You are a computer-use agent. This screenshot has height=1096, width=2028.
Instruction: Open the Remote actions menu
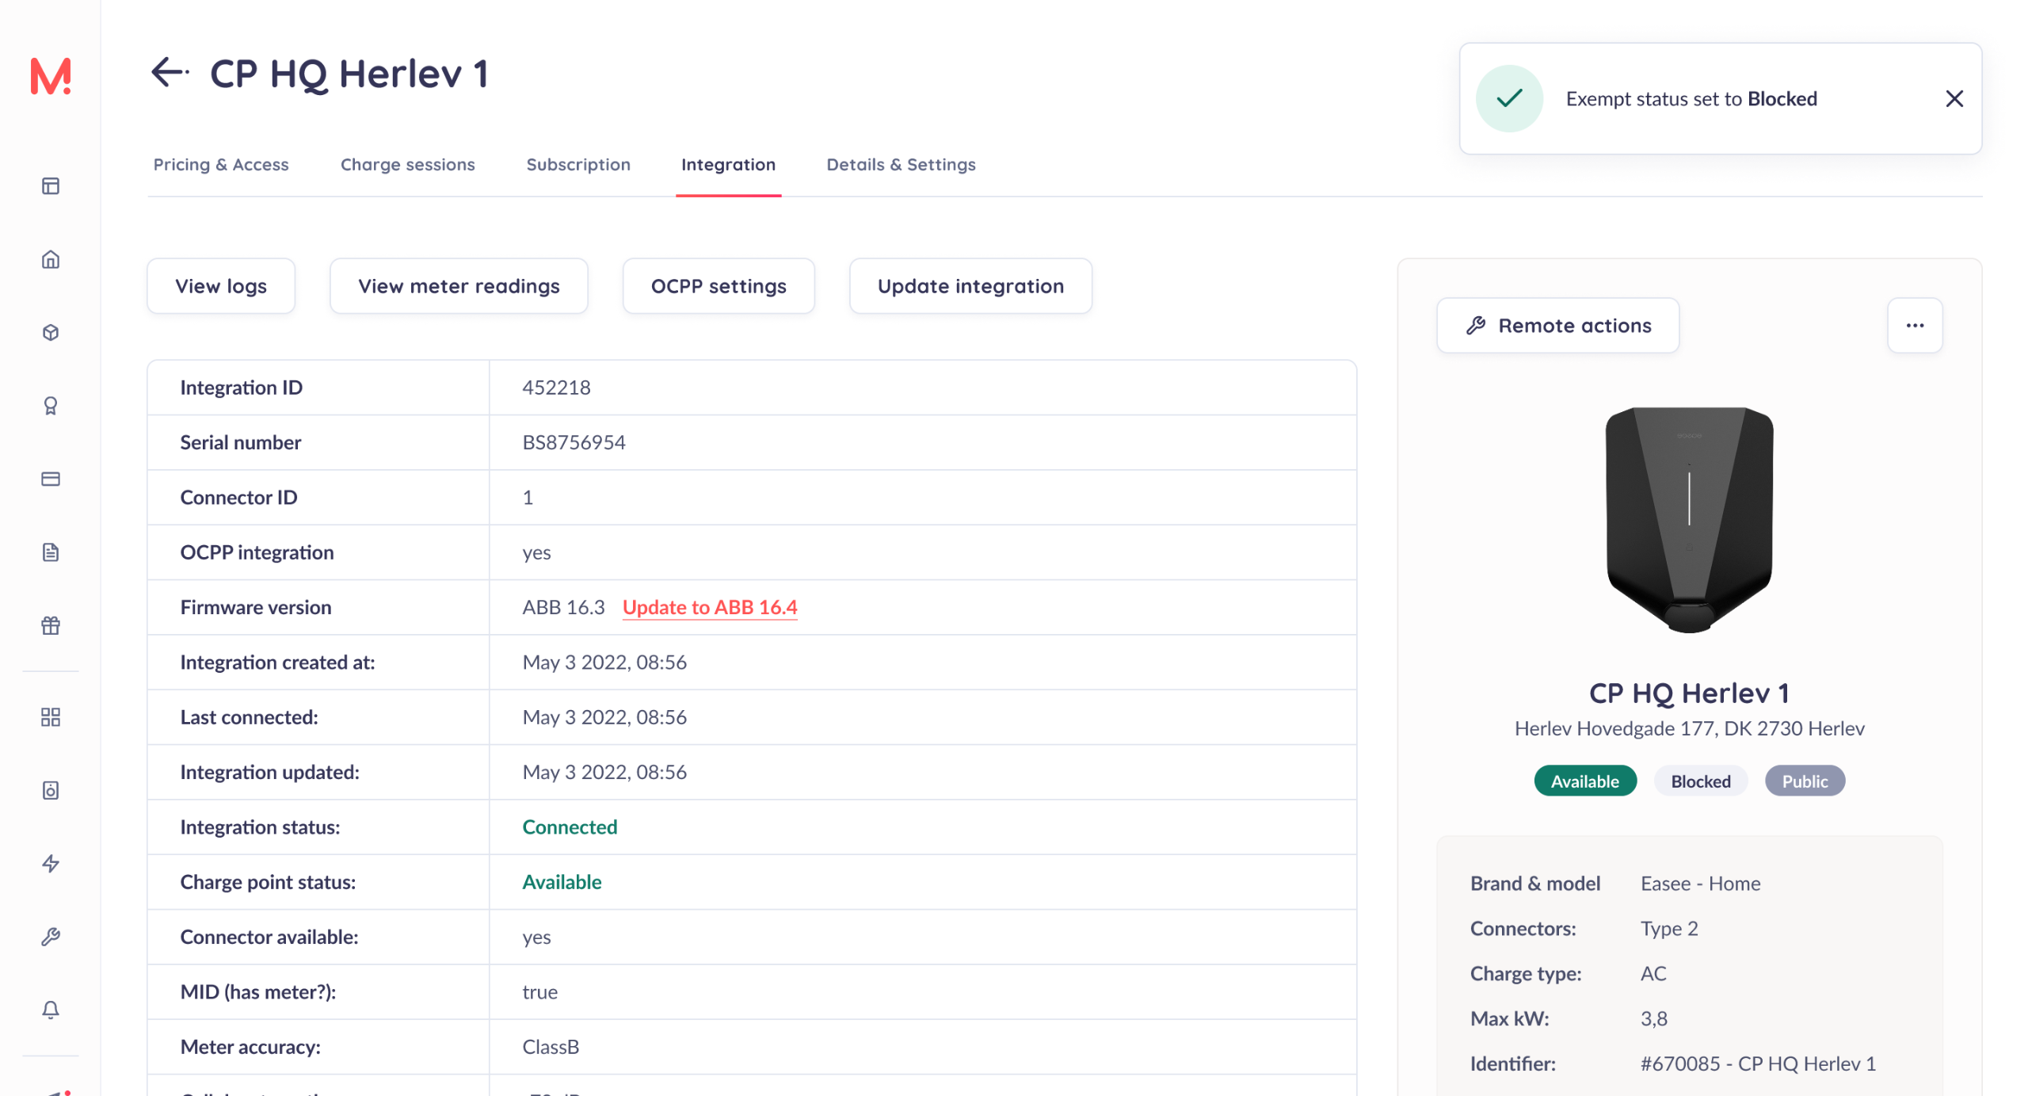tap(1557, 326)
